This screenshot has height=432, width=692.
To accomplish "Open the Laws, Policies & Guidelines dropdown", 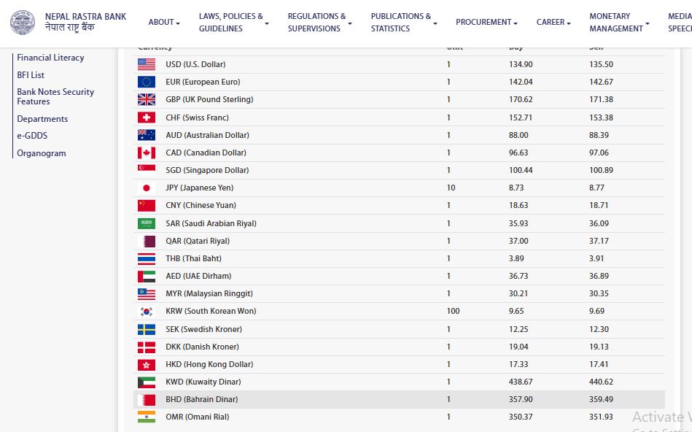I will pyautogui.click(x=233, y=23).
